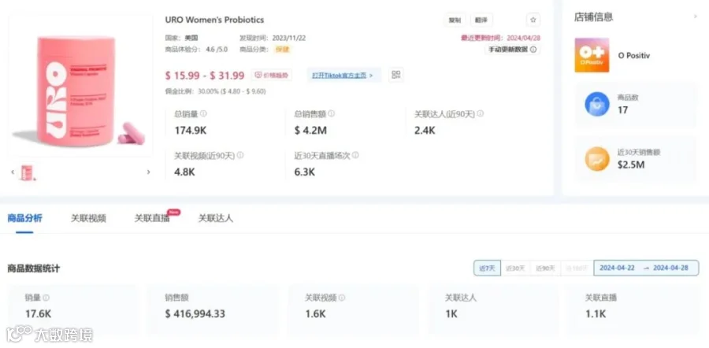Click the price $ 15.99 - $ 31.99
The width and height of the screenshot is (709, 348).
(206, 76)
